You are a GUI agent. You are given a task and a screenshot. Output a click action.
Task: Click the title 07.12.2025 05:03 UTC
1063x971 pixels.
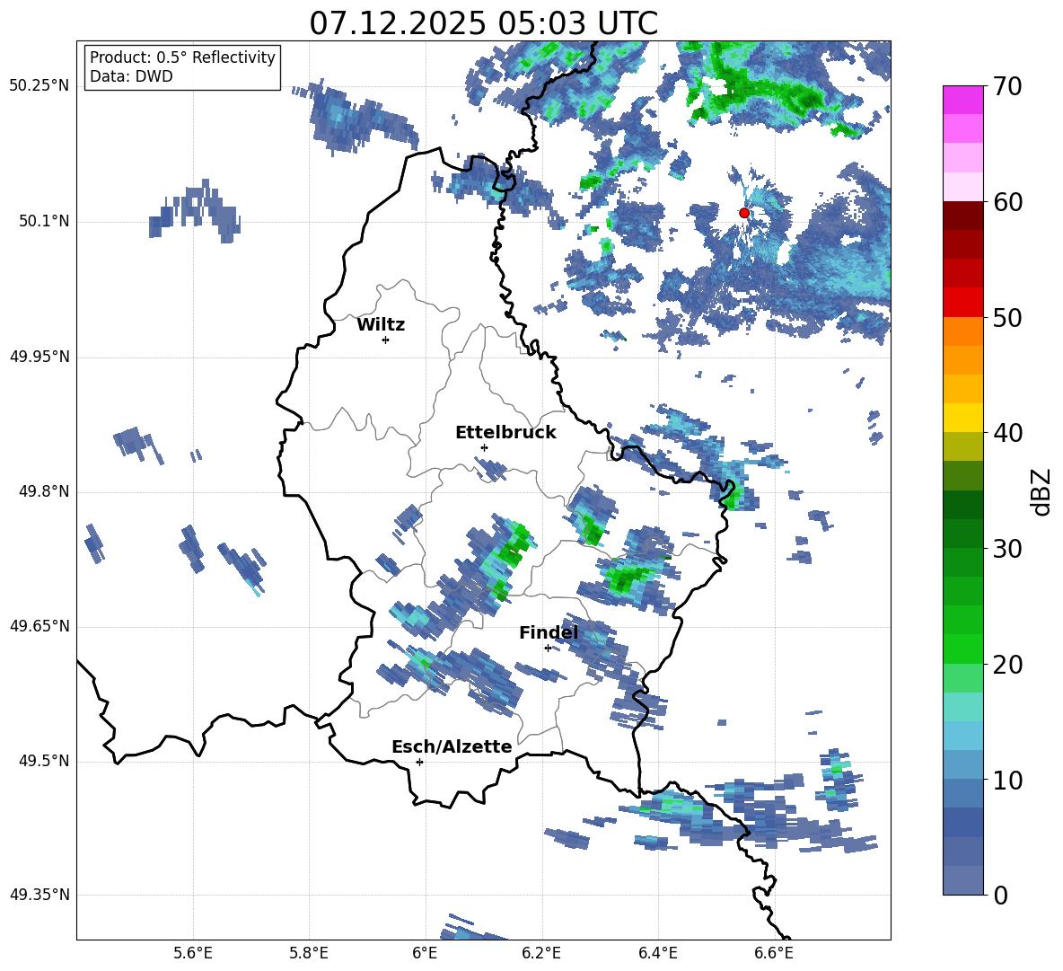[483, 23]
